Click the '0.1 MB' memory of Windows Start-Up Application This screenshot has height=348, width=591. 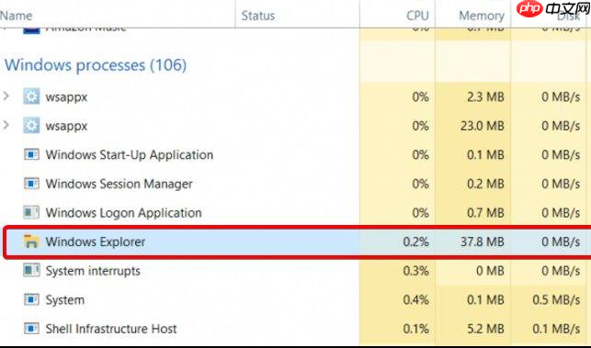point(485,155)
